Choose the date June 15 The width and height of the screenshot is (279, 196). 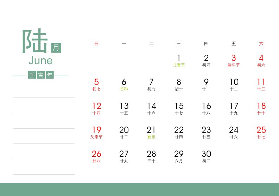179,109
